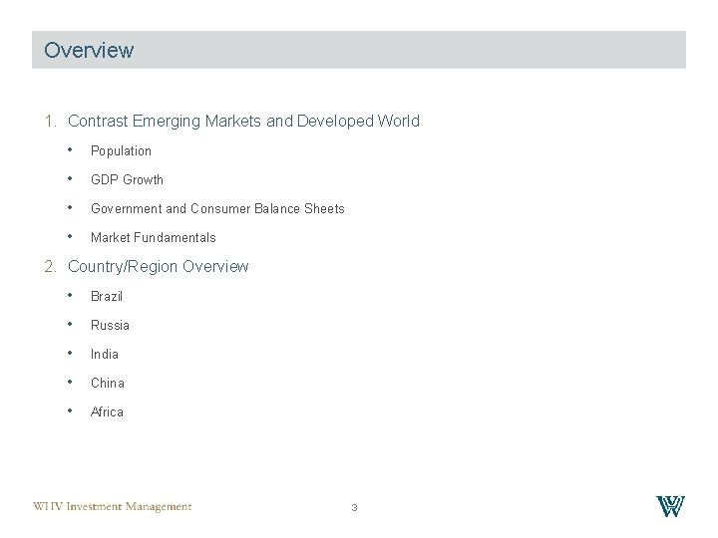
Task: Select the "Market Fundamentals" bullet text
Action: tap(153, 238)
